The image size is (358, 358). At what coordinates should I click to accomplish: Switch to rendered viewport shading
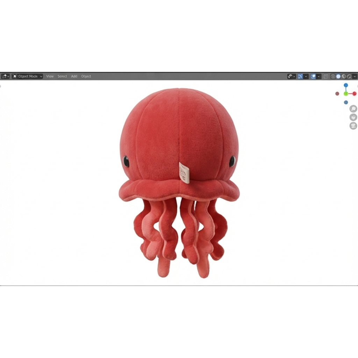coord(349,77)
